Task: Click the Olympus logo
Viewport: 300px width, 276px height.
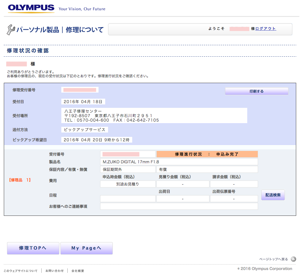Action: pyautogui.click(x=31, y=8)
